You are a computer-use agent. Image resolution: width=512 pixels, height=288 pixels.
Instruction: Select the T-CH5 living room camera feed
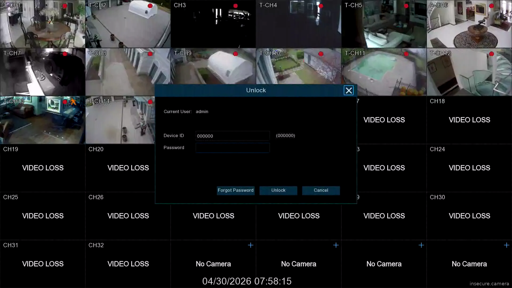(x=384, y=24)
